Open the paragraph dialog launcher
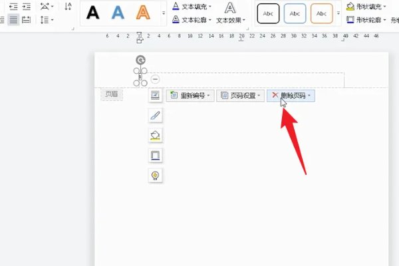The height and width of the screenshot is (266, 399). click(x=72, y=29)
